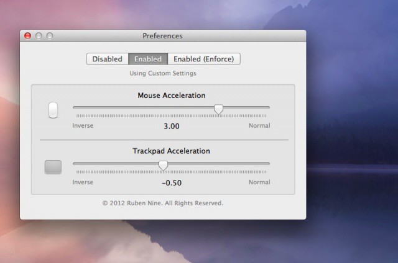Click Inverse label under Mouse Acceleration slider

coord(83,126)
